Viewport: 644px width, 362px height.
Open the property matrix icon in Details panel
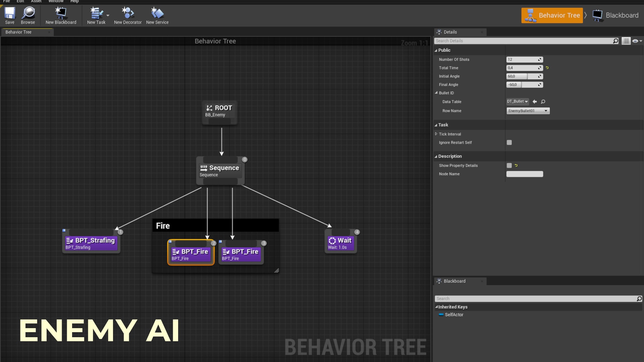pyautogui.click(x=627, y=41)
